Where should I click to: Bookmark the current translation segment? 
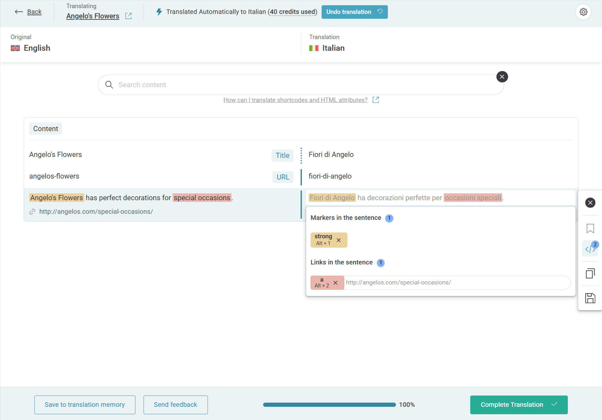[590, 229]
